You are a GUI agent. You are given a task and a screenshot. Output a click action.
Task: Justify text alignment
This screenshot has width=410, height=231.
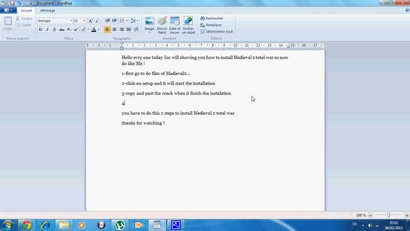129,30
